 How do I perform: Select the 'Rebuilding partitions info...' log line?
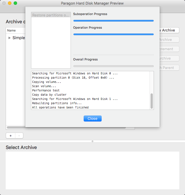[57, 103]
